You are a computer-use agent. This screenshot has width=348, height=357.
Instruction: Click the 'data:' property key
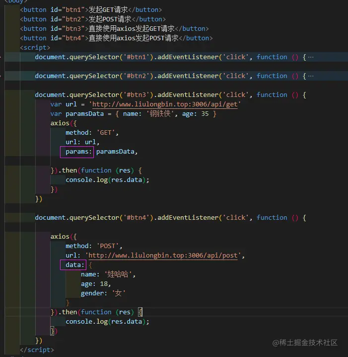coord(75,265)
